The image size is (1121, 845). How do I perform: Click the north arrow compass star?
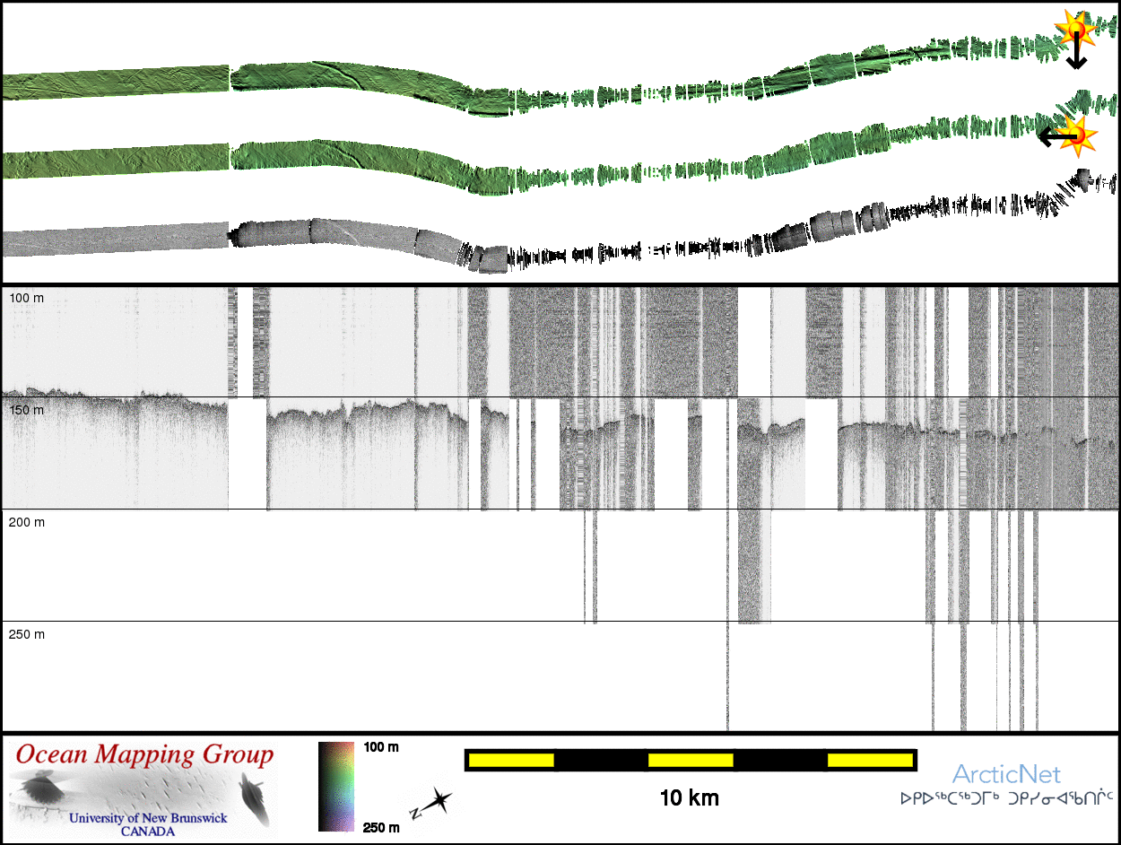click(439, 799)
